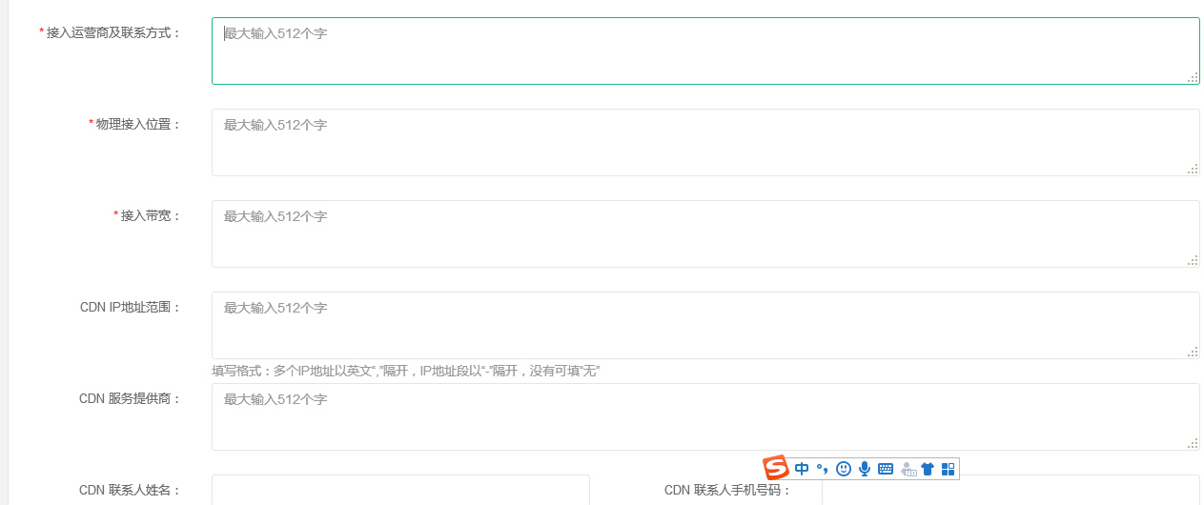The height and width of the screenshot is (505, 1204).
Task: Click resize handle of 接入运营商及联系方式 box
Action: coord(1193,77)
